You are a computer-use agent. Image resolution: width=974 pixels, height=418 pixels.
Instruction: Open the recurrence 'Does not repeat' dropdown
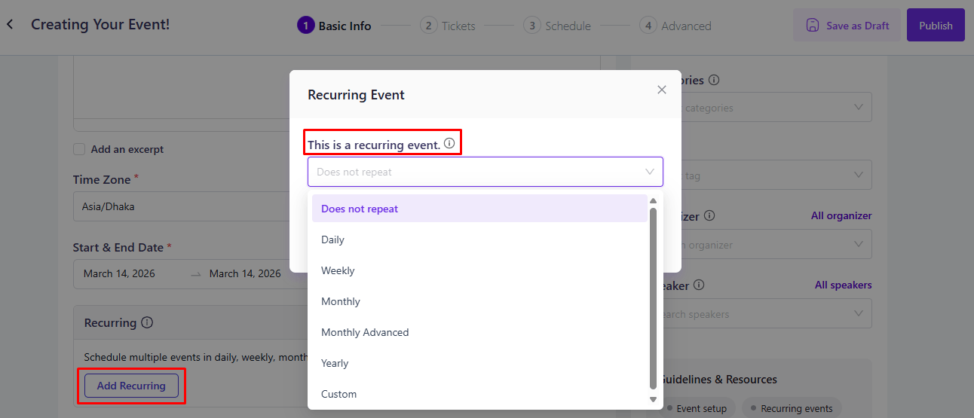click(485, 172)
